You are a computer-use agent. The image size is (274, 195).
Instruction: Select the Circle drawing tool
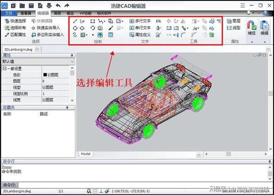click(x=75, y=28)
